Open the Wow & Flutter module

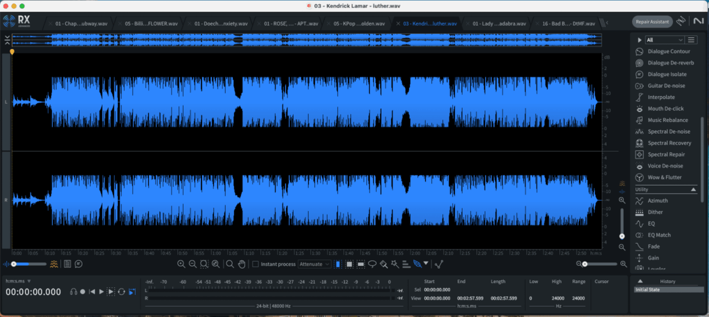coord(658,177)
